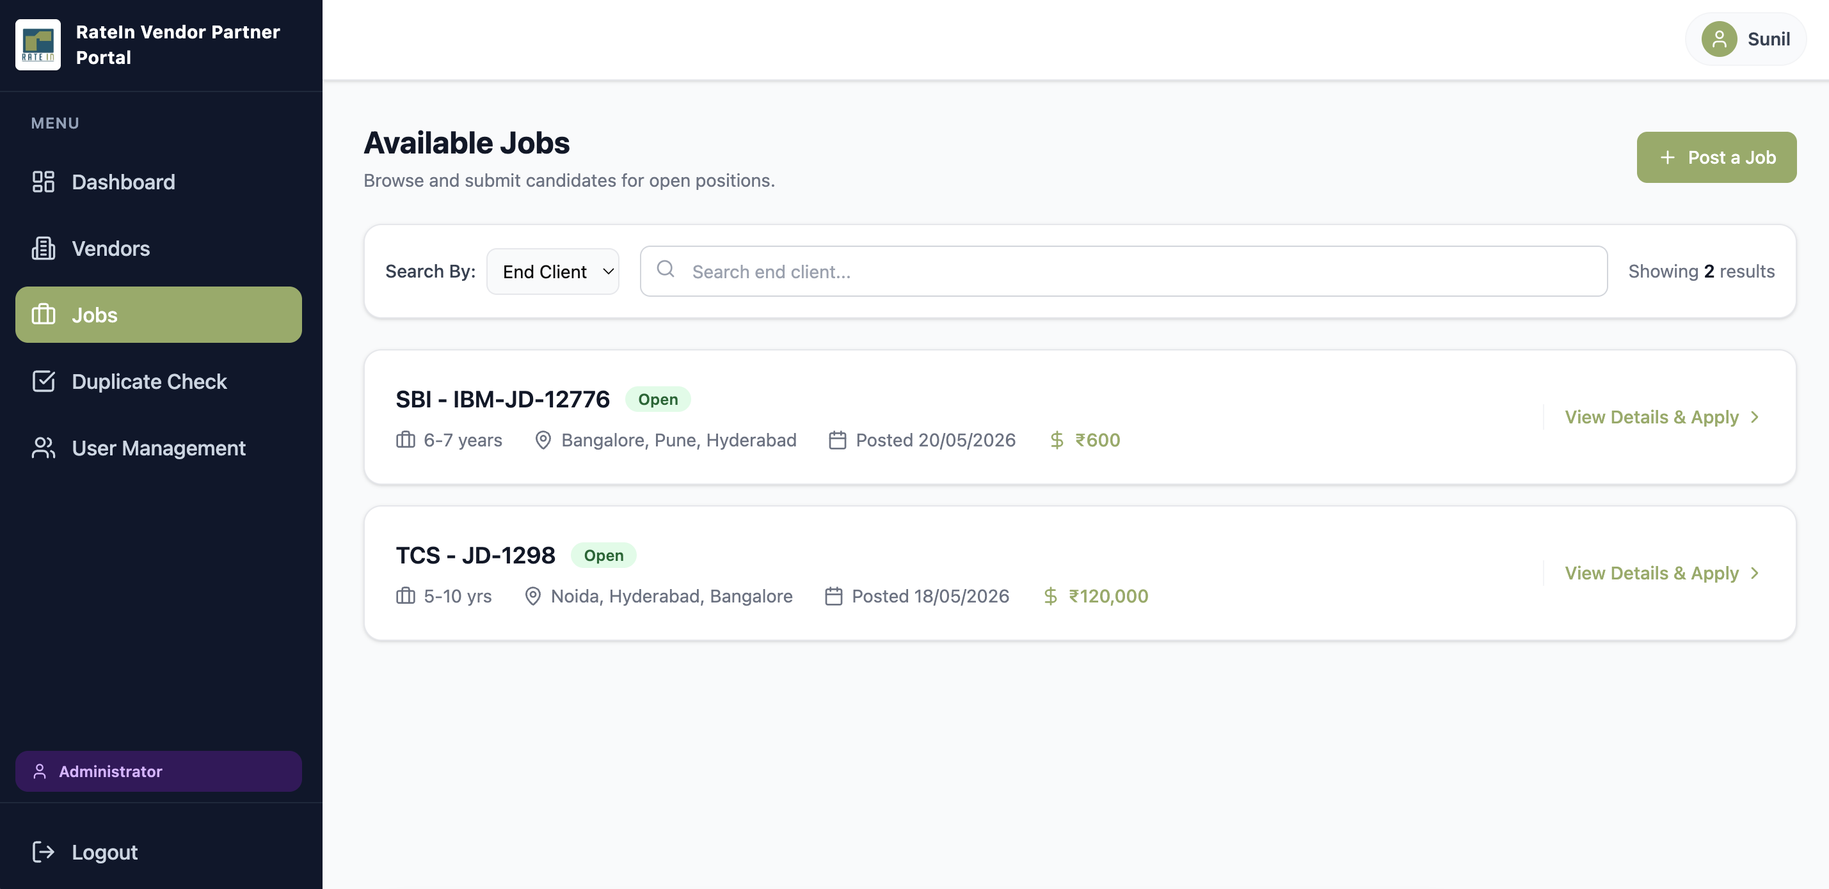Click the Post a Job button
Image resolution: width=1829 pixels, height=889 pixels.
coord(1716,157)
